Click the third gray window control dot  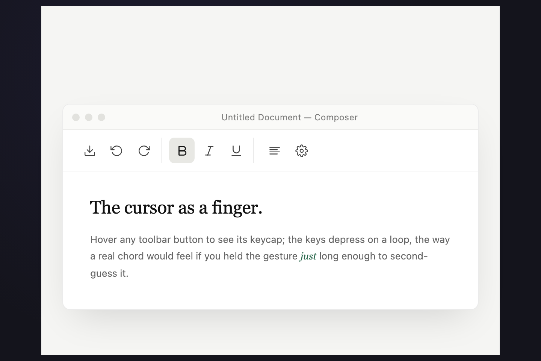101,117
